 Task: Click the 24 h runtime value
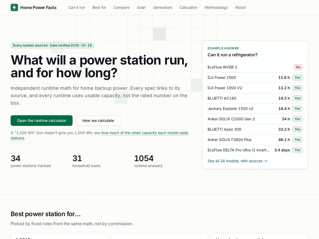(x=286, y=119)
